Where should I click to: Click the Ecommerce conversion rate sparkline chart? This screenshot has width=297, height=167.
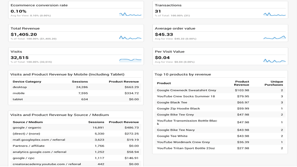point(130,15)
